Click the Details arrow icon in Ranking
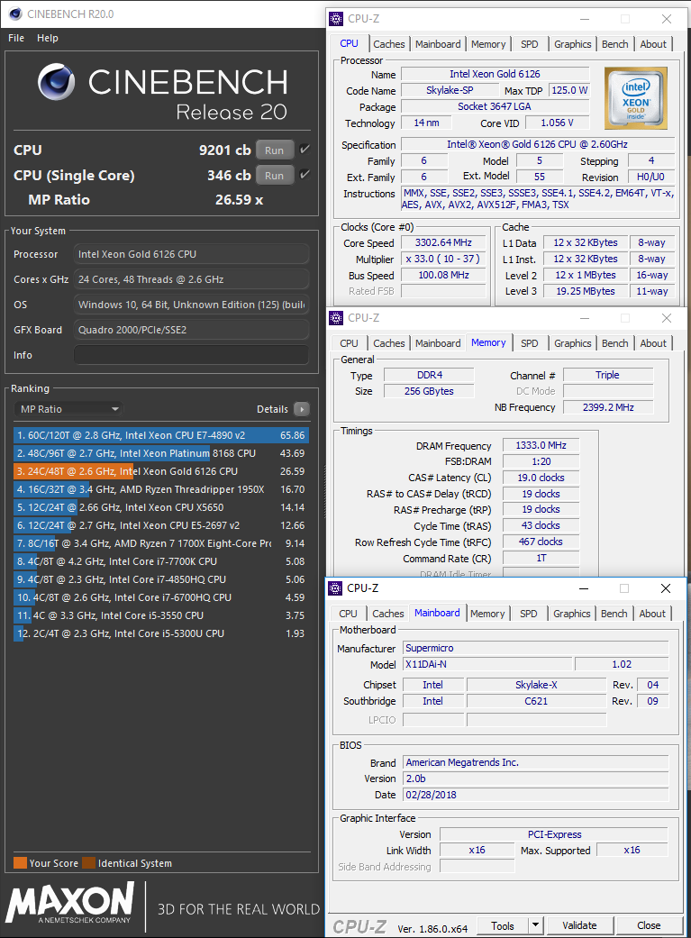The height and width of the screenshot is (938, 691). 302,409
